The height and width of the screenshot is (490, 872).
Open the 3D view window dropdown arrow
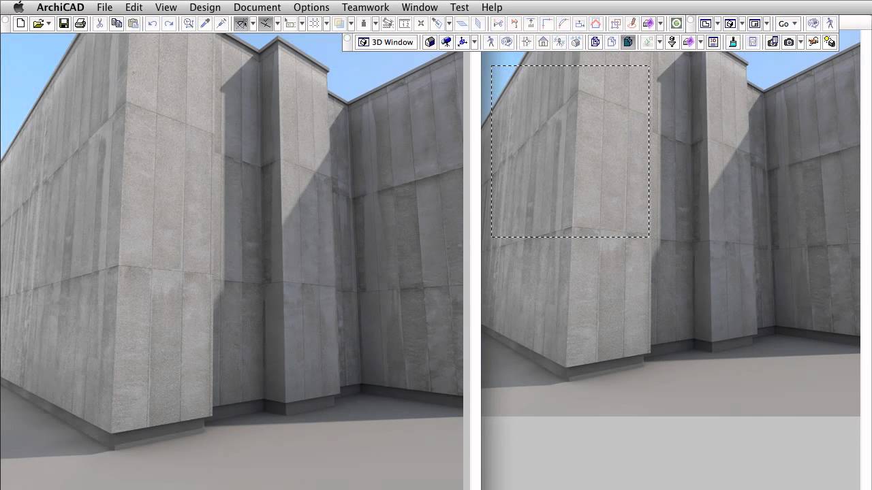[x=742, y=24]
